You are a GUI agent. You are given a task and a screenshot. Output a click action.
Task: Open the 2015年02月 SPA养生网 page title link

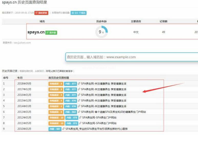pyautogui.click(x=103, y=100)
